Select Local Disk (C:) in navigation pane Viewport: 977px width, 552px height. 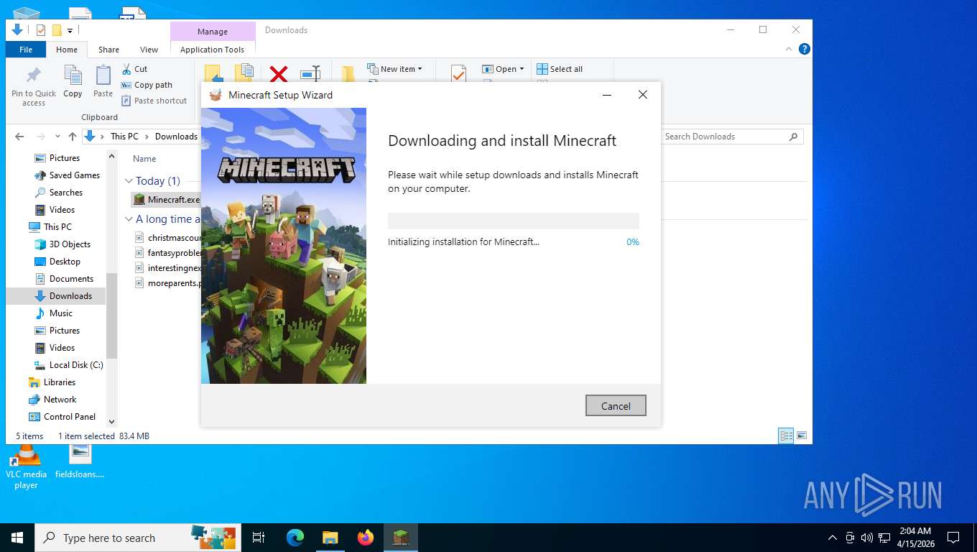pyautogui.click(x=69, y=365)
